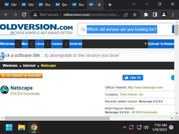Image resolution: width=179 pixels, height=134 pixels.
Task: Click the '578,020 Downloads' text
Action: (25, 94)
